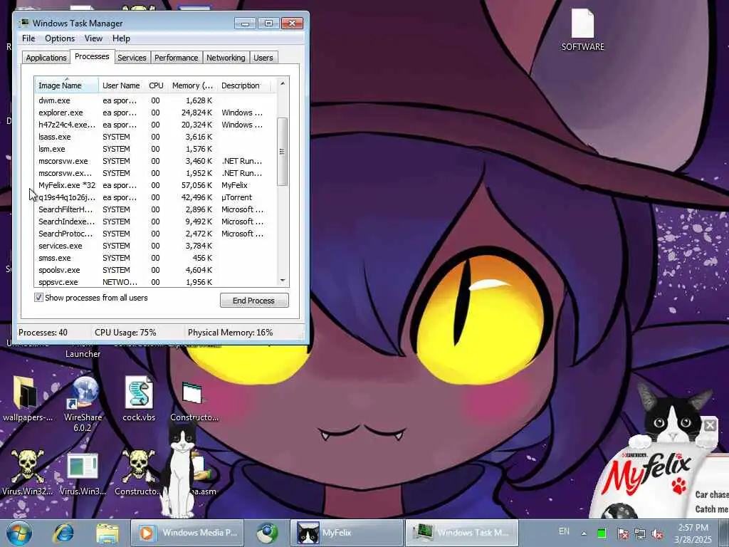Screen dimensions: 729x547
Task: Select the lsass.exe process
Action: [x=155, y=137]
